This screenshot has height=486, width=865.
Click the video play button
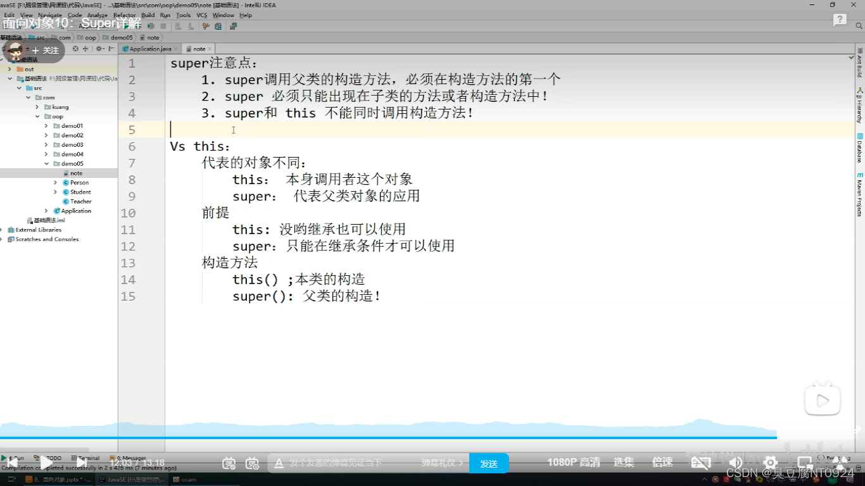click(47, 463)
